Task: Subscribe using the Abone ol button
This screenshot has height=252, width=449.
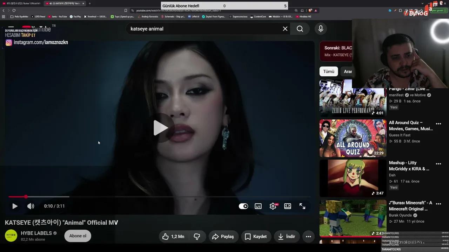Action: pyautogui.click(x=78, y=236)
